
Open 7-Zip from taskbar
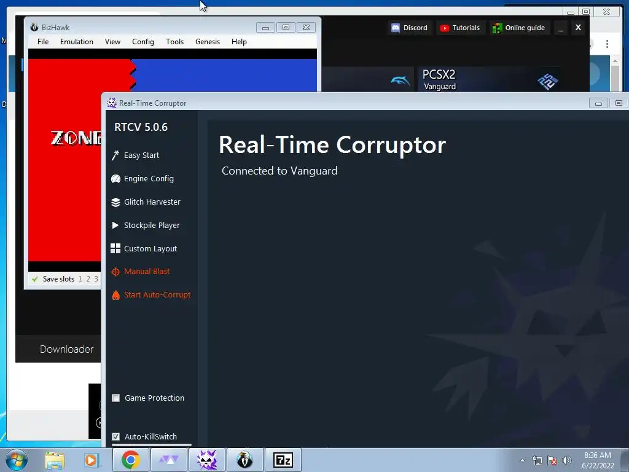click(283, 460)
